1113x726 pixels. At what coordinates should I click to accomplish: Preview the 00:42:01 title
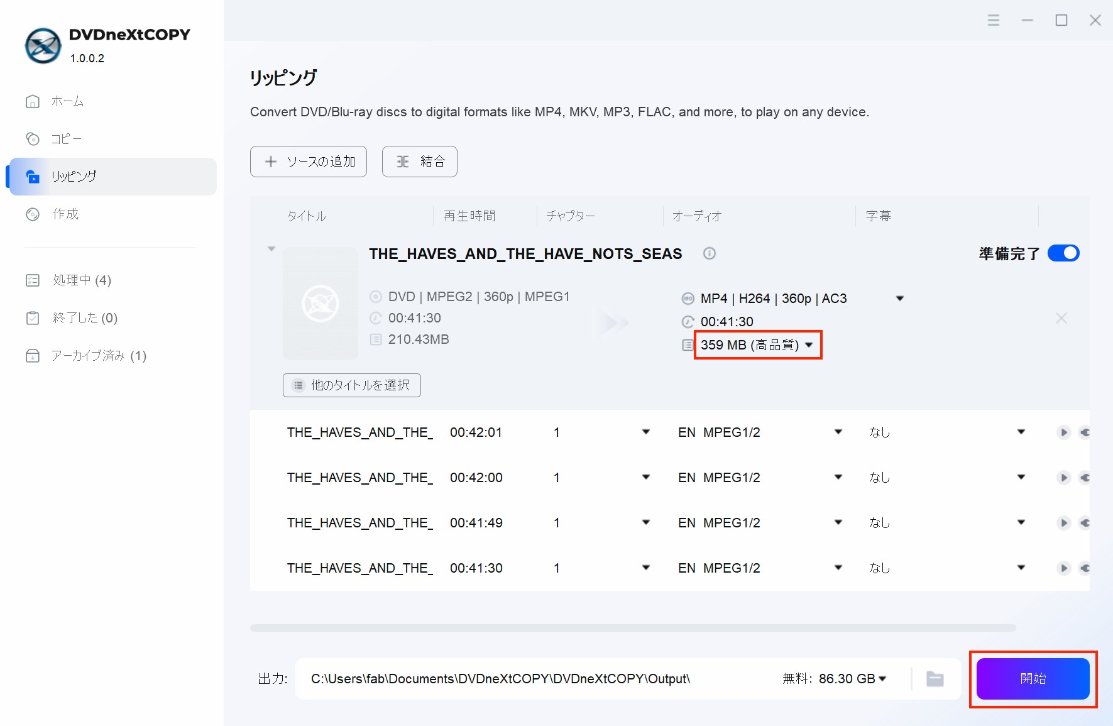tap(1063, 432)
